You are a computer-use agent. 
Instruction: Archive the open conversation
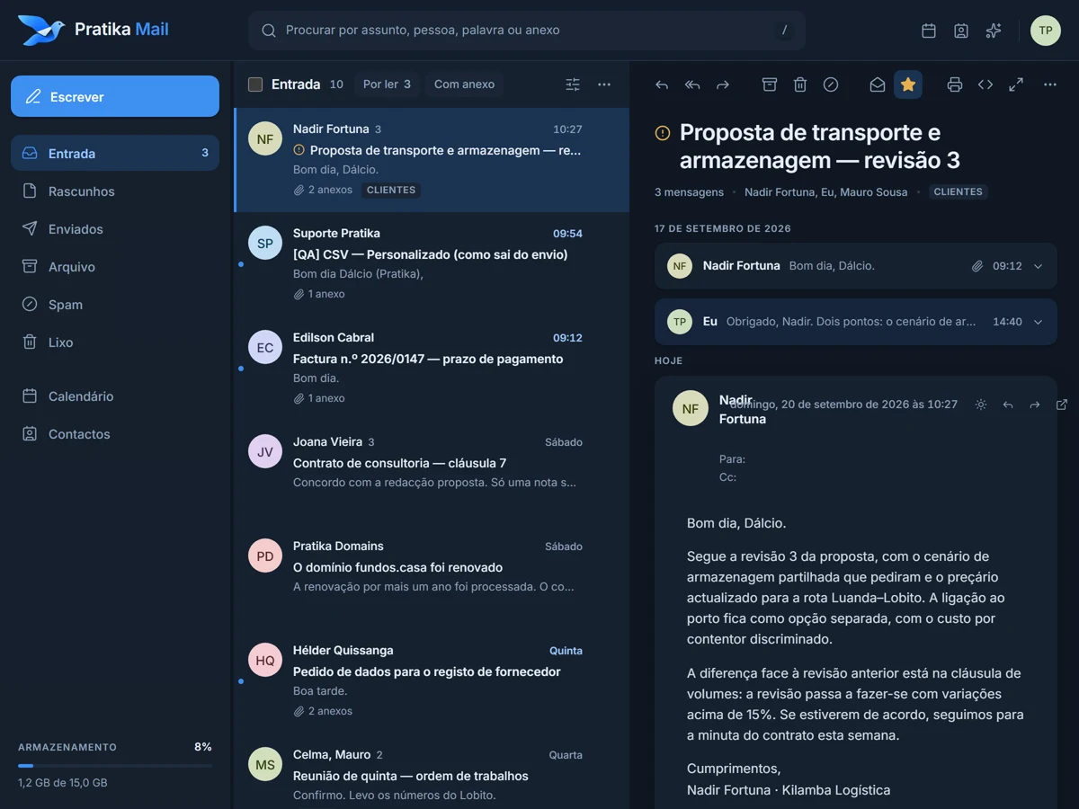(770, 84)
